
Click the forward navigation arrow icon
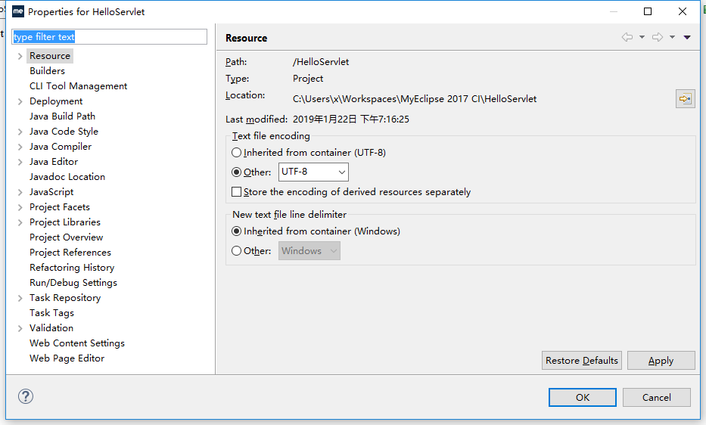(x=658, y=37)
